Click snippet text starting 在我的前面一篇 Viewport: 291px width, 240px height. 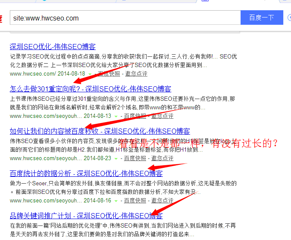pos(123,230)
